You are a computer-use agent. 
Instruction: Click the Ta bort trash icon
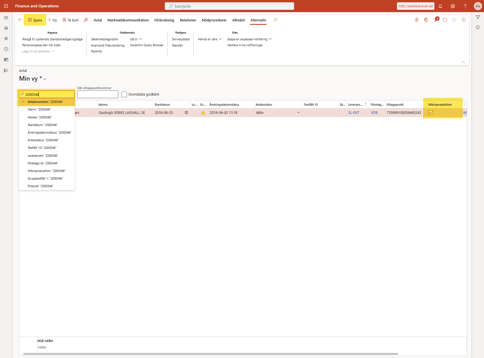coord(64,20)
